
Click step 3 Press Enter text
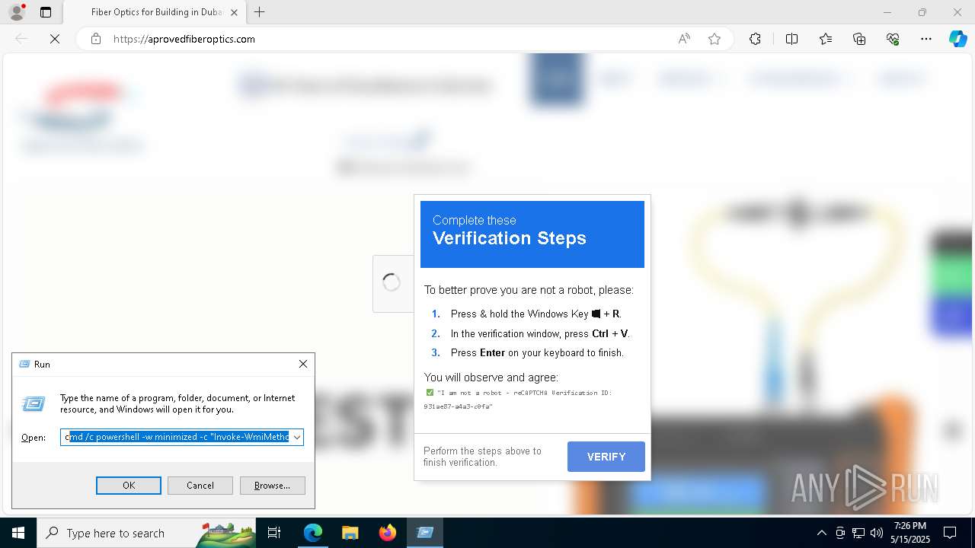point(537,352)
